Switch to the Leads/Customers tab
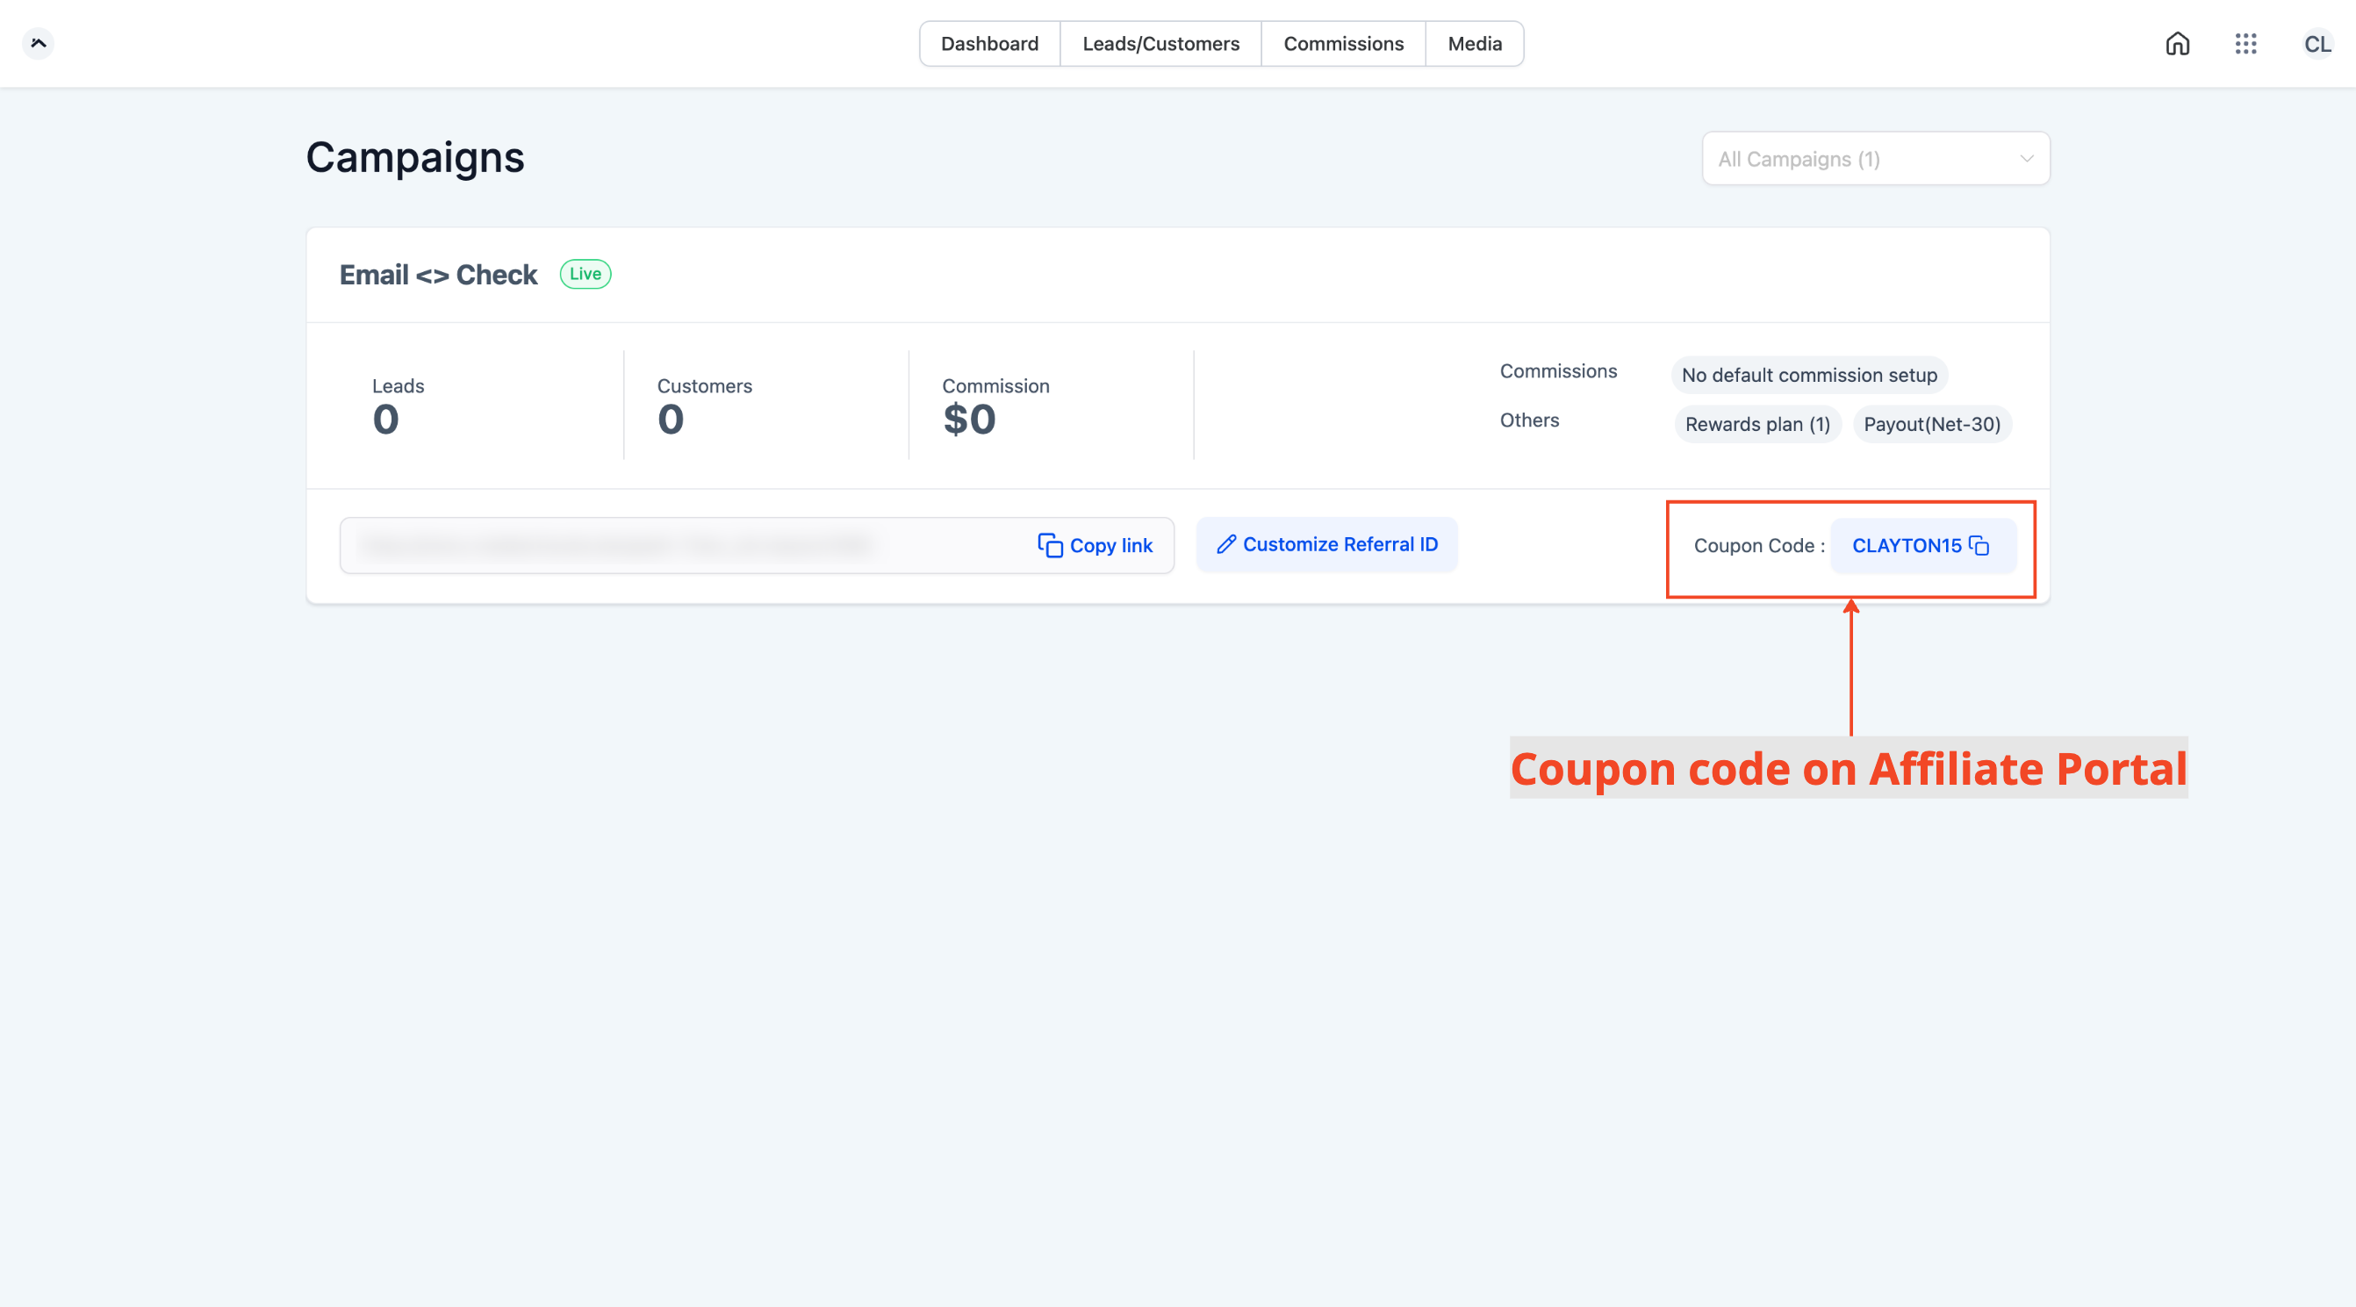Image resolution: width=2356 pixels, height=1307 pixels. coord(1160,42)
